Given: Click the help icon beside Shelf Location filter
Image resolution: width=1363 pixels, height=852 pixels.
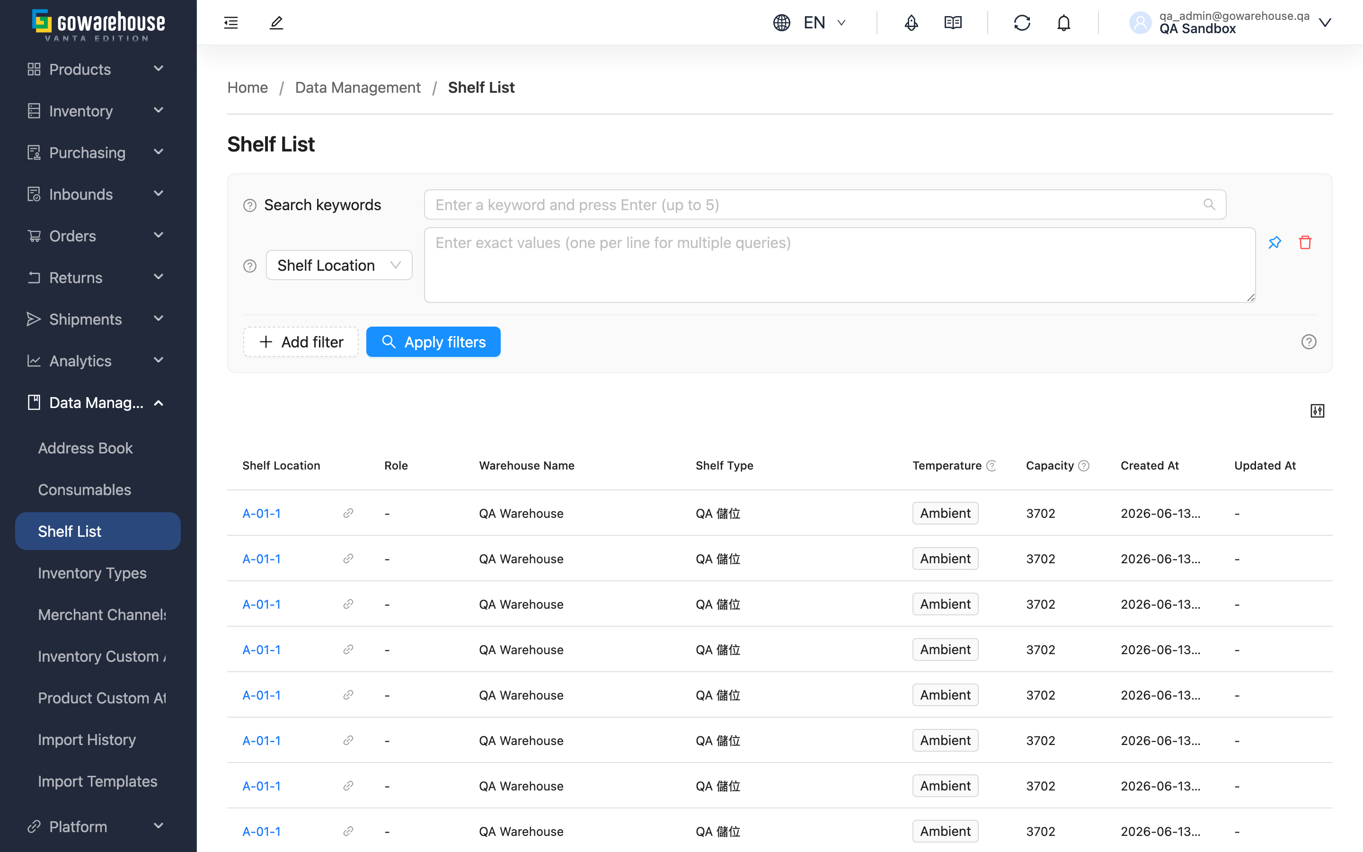Looking at the screenshot, I should tap(249, 266).
